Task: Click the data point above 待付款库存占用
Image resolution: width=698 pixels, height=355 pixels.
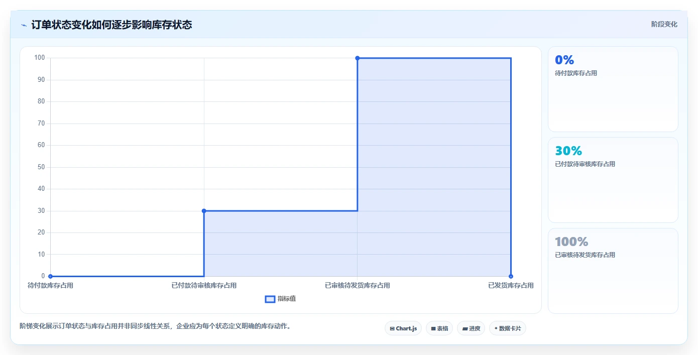Action: point(50,276)
